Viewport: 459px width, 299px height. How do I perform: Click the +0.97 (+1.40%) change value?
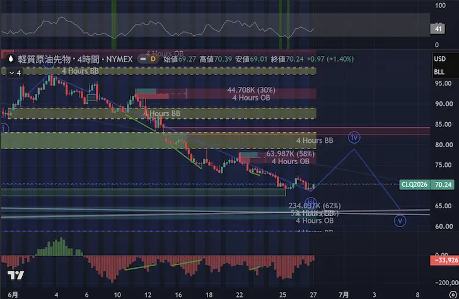tap(330, 59)
